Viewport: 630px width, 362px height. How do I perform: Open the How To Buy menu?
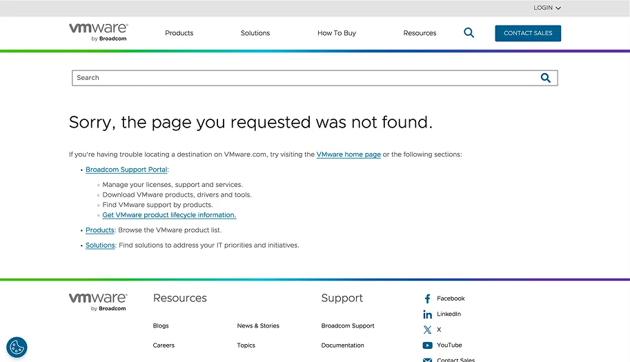pos(337,33)
